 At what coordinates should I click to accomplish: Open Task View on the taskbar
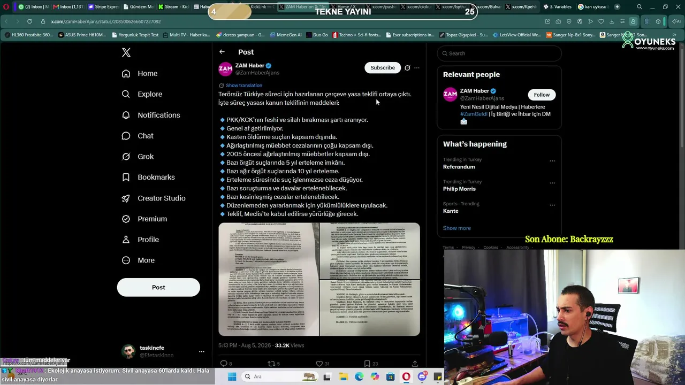[327, 376]
